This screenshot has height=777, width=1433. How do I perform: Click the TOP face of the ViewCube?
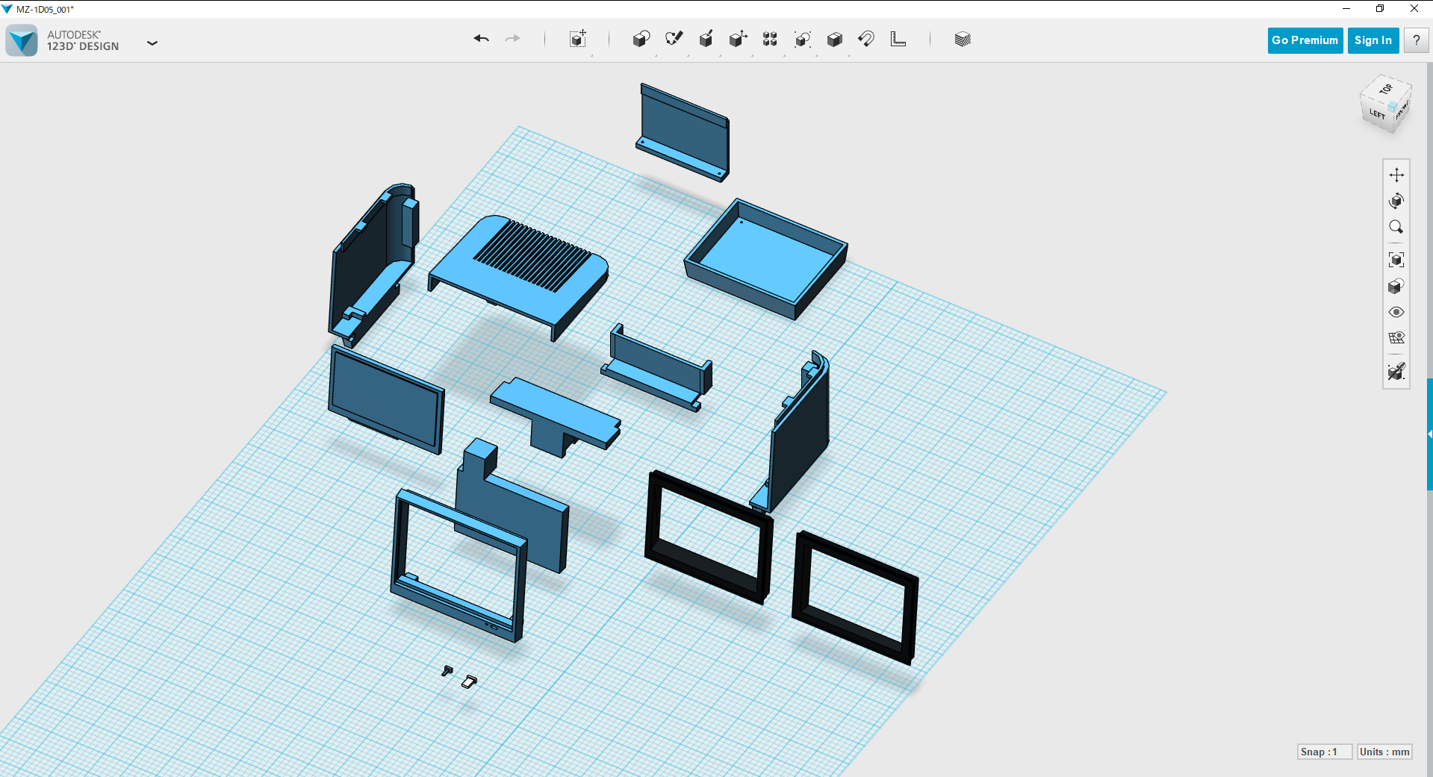[x=1387, y=90]
